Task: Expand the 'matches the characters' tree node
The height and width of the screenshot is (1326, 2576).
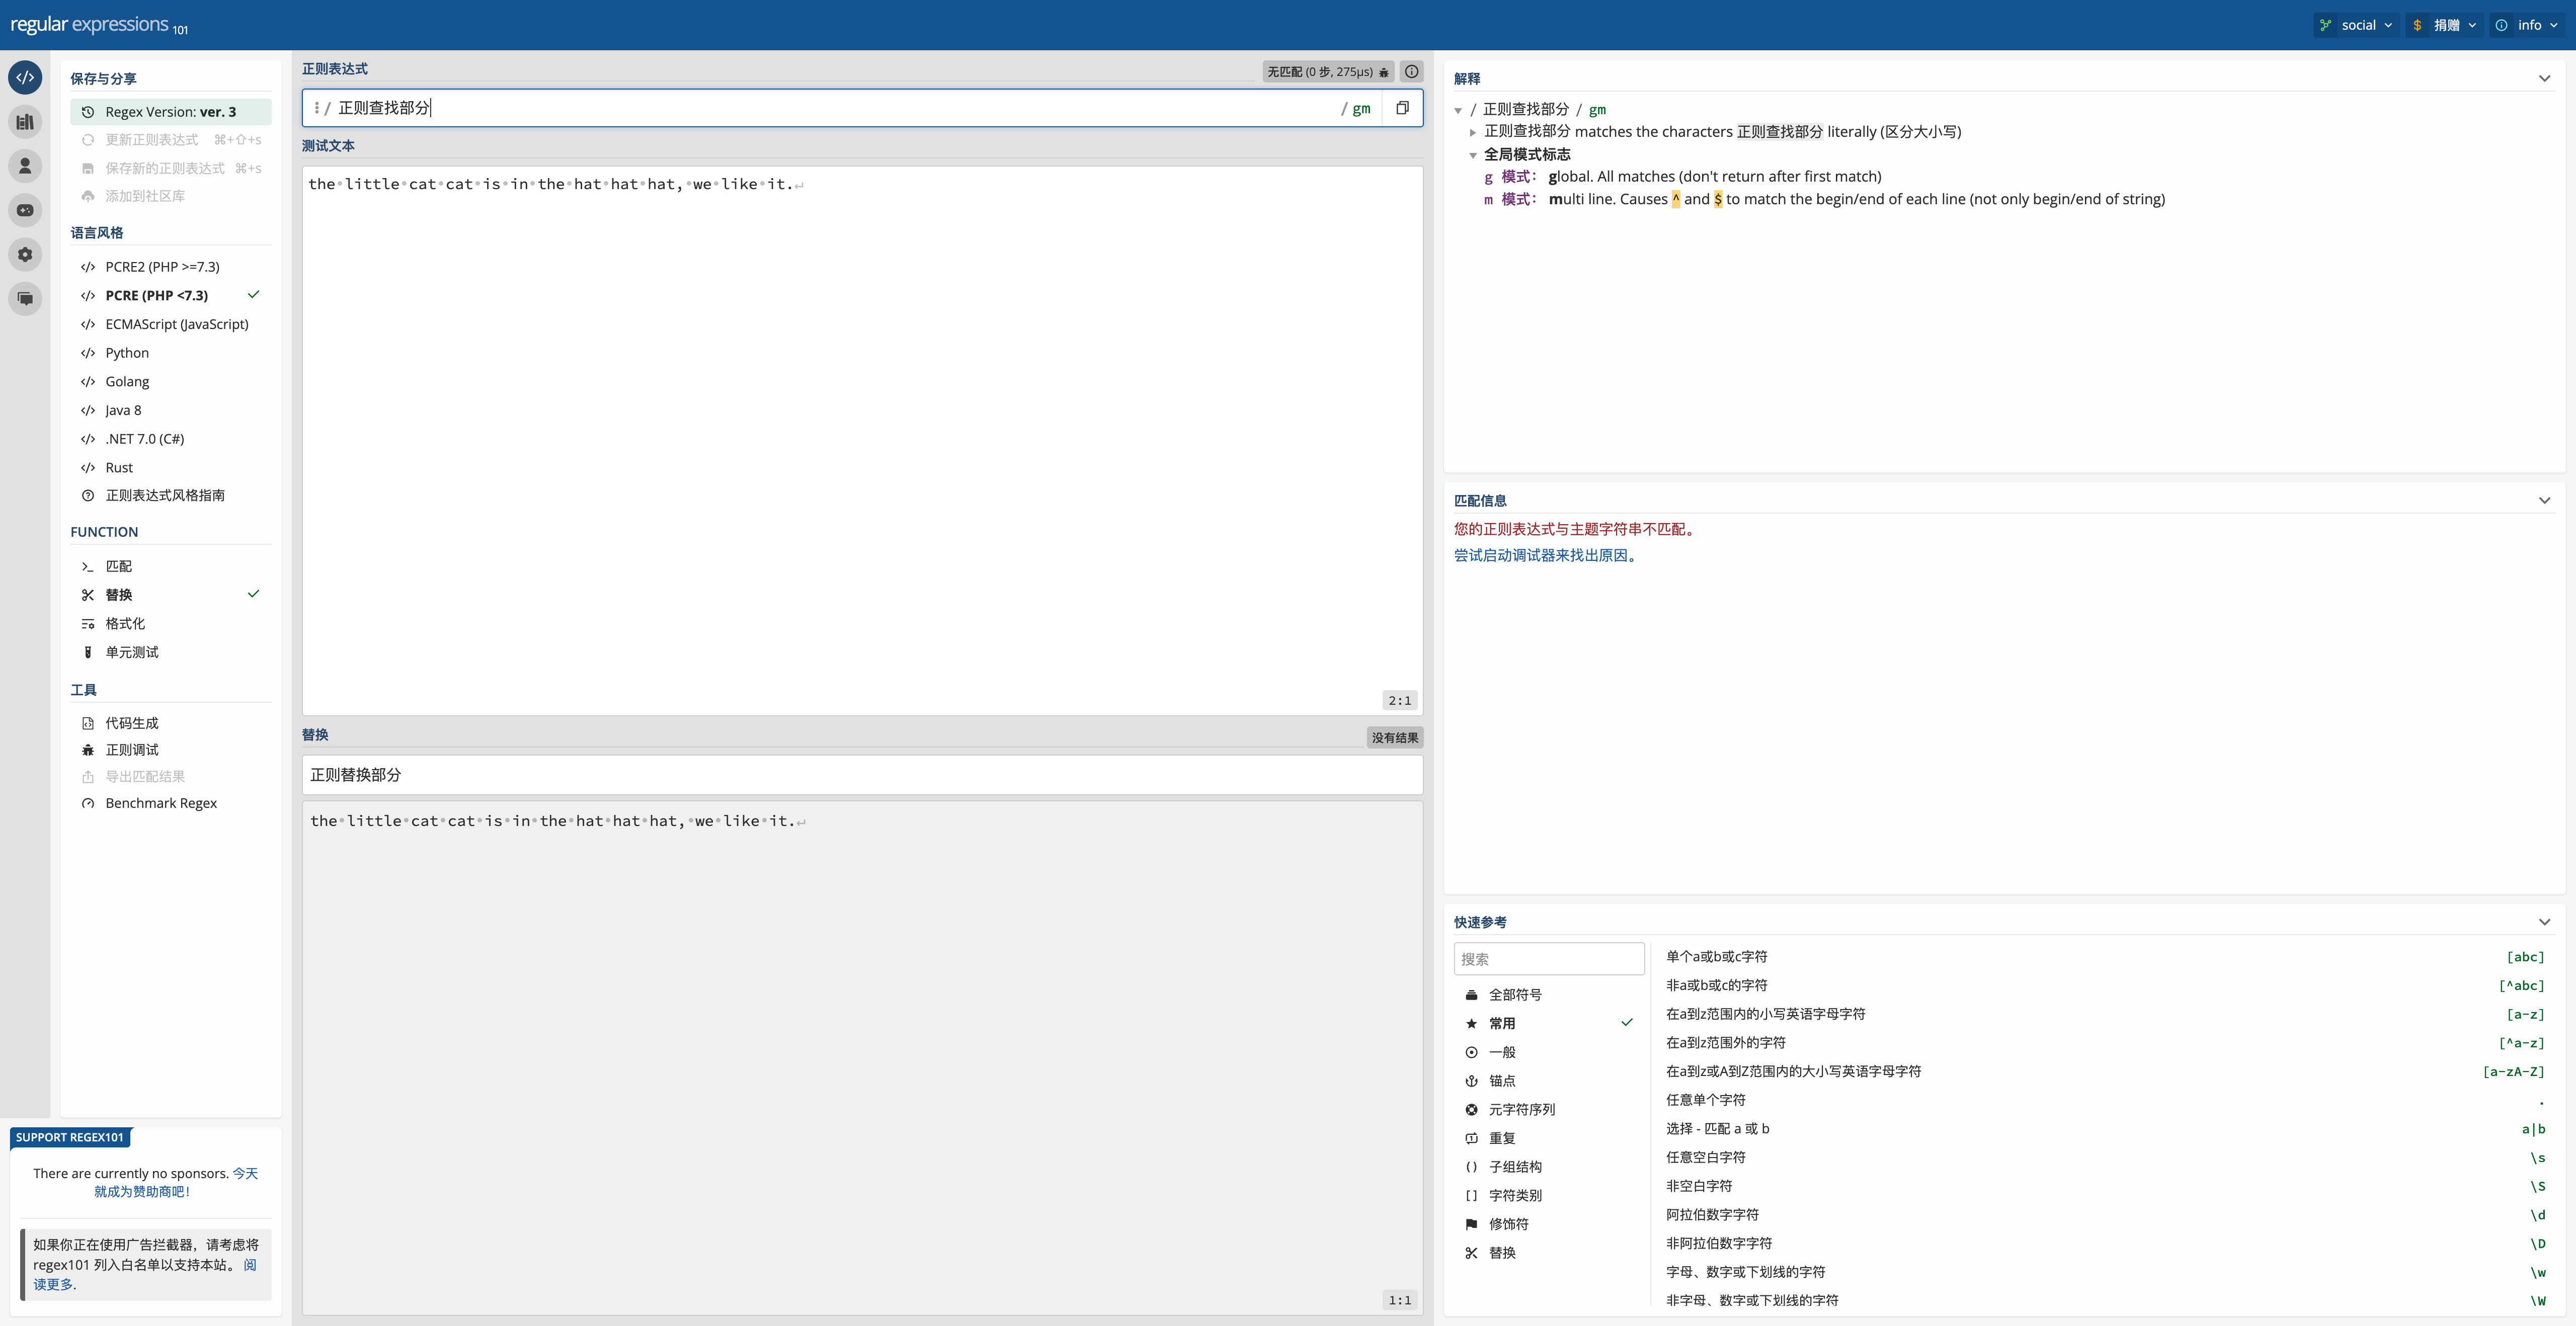Action: (1473, 132)
